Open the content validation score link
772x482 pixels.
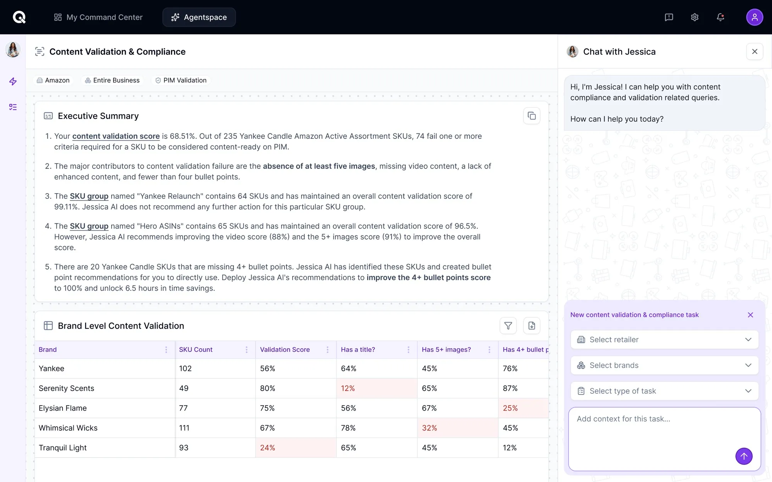(x=116, y=136)
